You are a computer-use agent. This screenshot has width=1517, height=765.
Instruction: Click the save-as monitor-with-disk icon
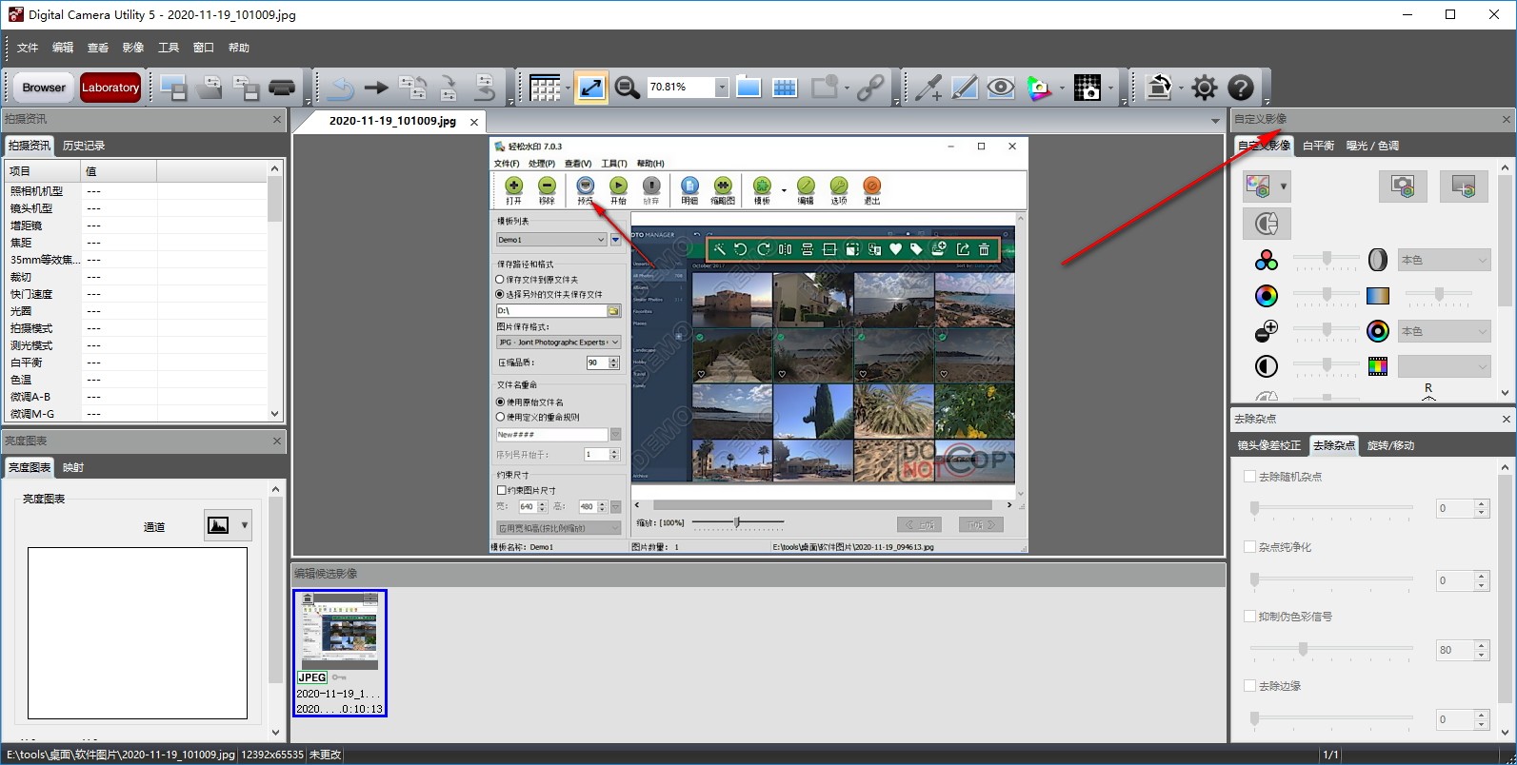(x=173, y=88)
